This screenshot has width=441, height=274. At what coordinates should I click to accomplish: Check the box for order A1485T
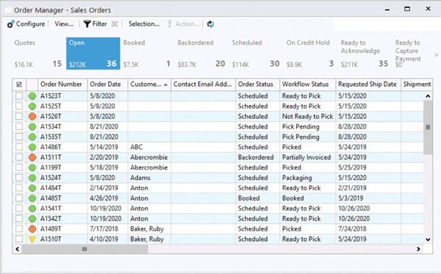tap(19, 198)
